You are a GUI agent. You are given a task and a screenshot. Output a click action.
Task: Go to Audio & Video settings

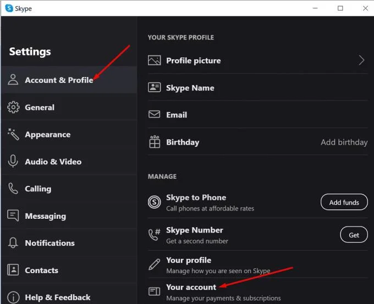pyautogui.click(x=69, y=162)
